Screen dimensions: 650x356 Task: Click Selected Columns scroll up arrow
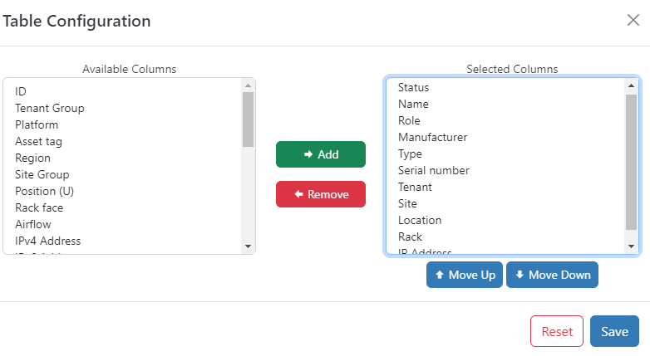pyautogui.click(x=631, y=85)
